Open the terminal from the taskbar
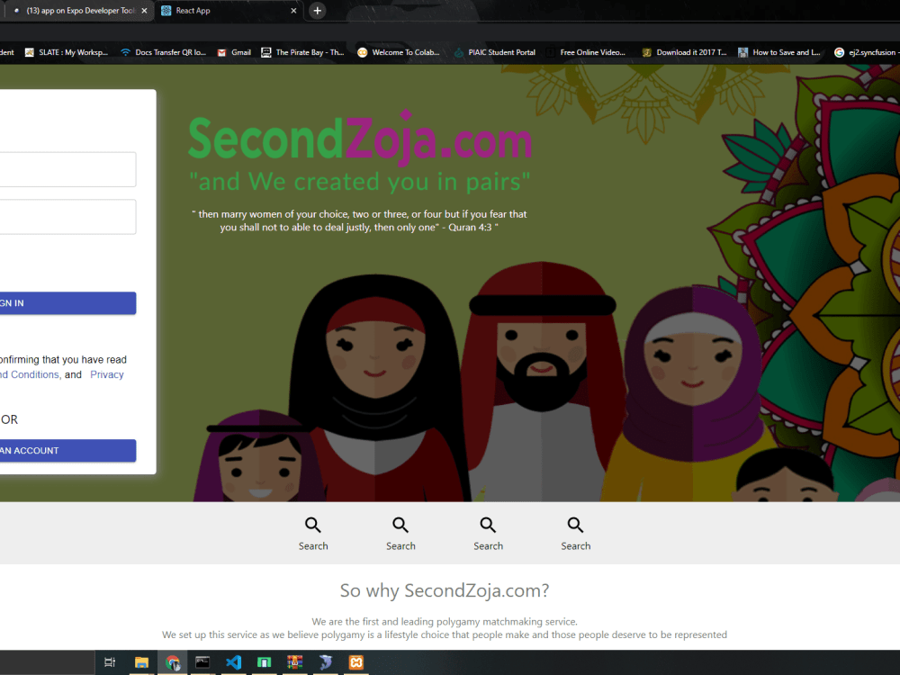This screenshot has width=900, height=675. 202,662
